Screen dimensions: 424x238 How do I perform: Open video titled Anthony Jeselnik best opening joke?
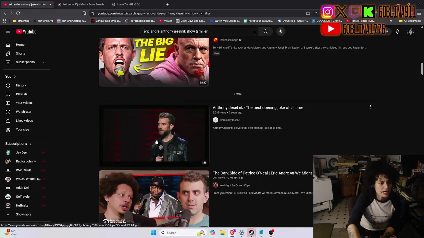pos(258,108)
